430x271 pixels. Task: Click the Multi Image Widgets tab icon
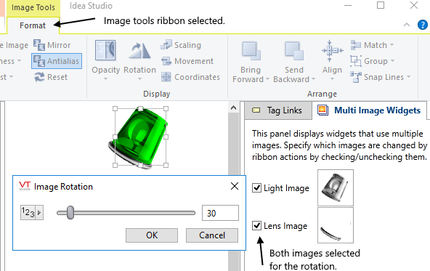(x=322, y=110)
